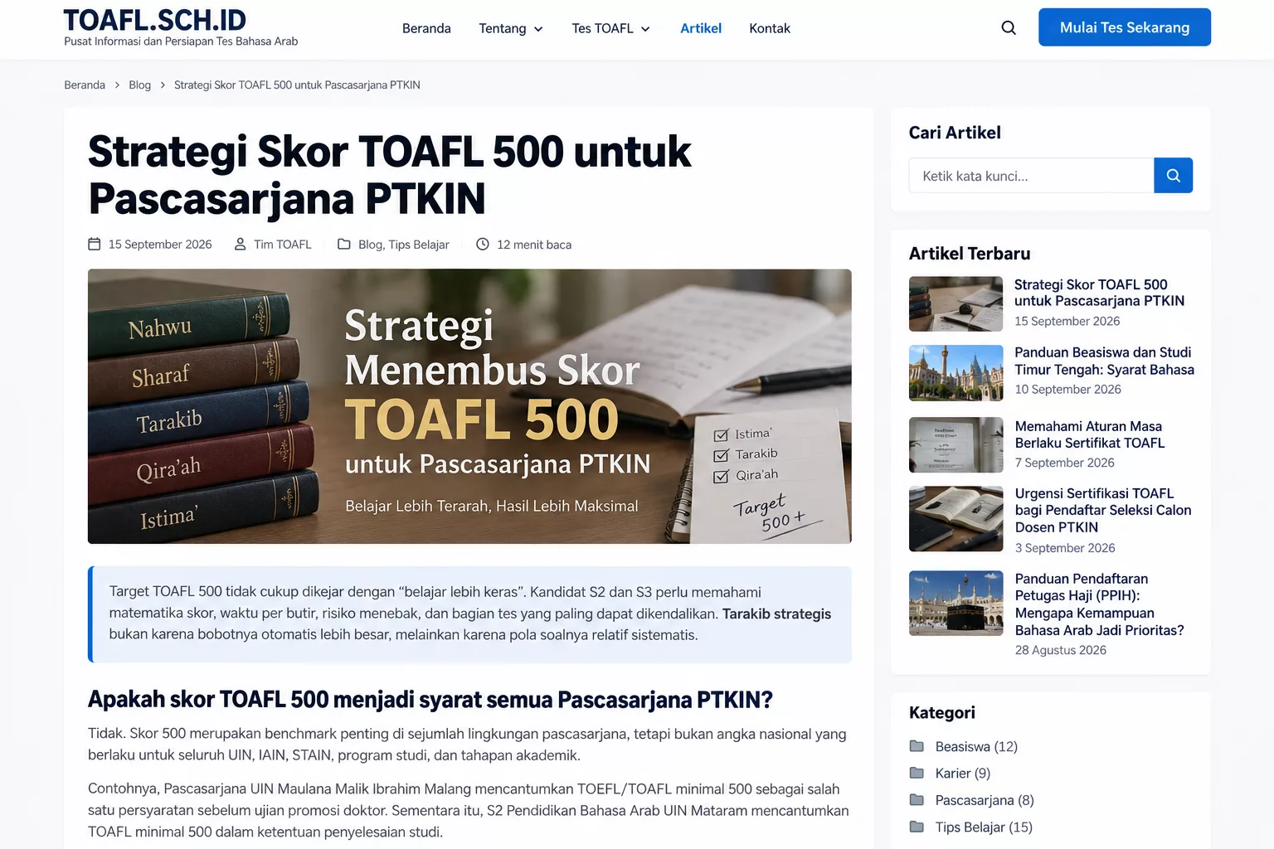Click the heading Apakah skor TOAFL 500 menjadi syarat
The height and width of the screenshot is (849, 1274).
(x=430, y=700)
